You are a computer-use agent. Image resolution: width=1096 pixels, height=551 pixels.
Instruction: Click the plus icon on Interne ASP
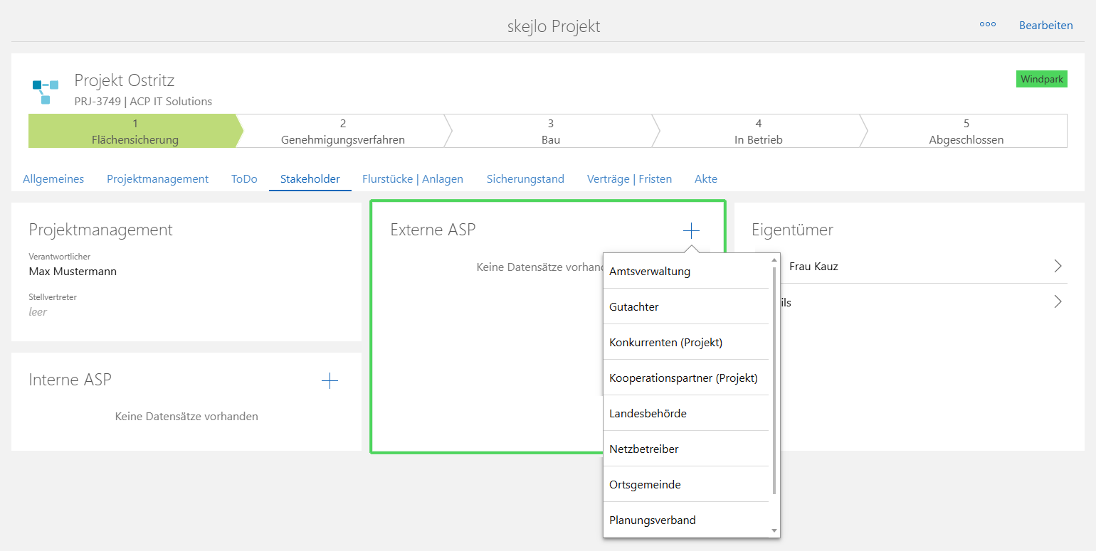[x=330, y=380]
